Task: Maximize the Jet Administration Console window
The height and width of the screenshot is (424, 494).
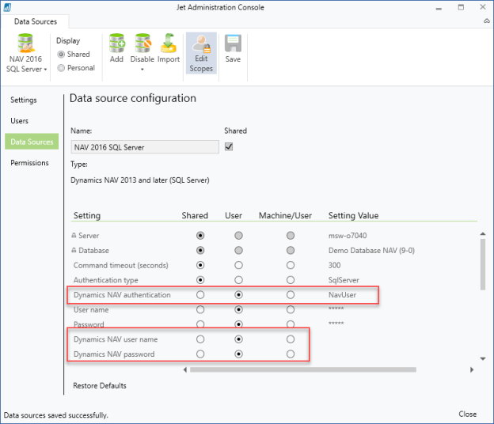Action: (461, 7)
